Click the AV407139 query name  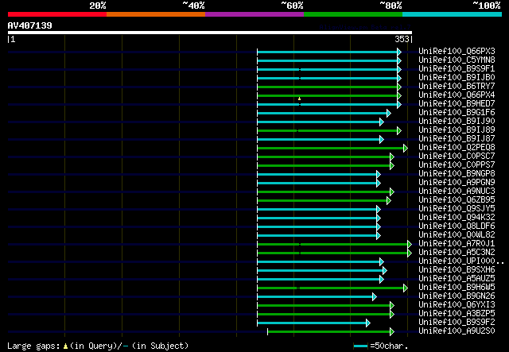point(30,25)
